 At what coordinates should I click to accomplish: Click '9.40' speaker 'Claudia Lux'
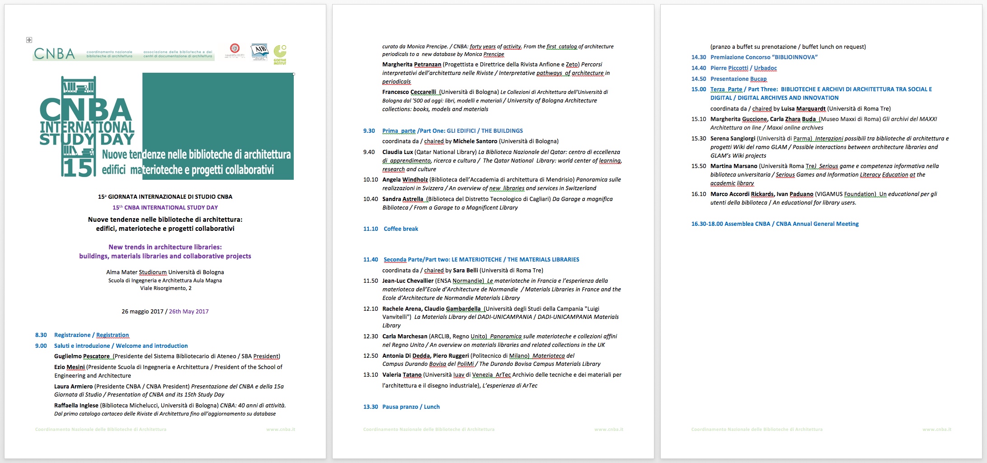397,152
